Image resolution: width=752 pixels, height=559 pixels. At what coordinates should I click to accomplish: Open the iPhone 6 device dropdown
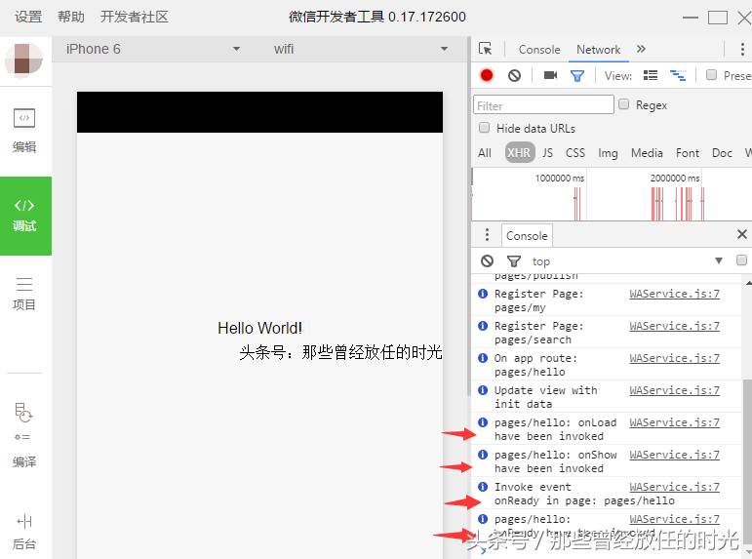[152, 49]
